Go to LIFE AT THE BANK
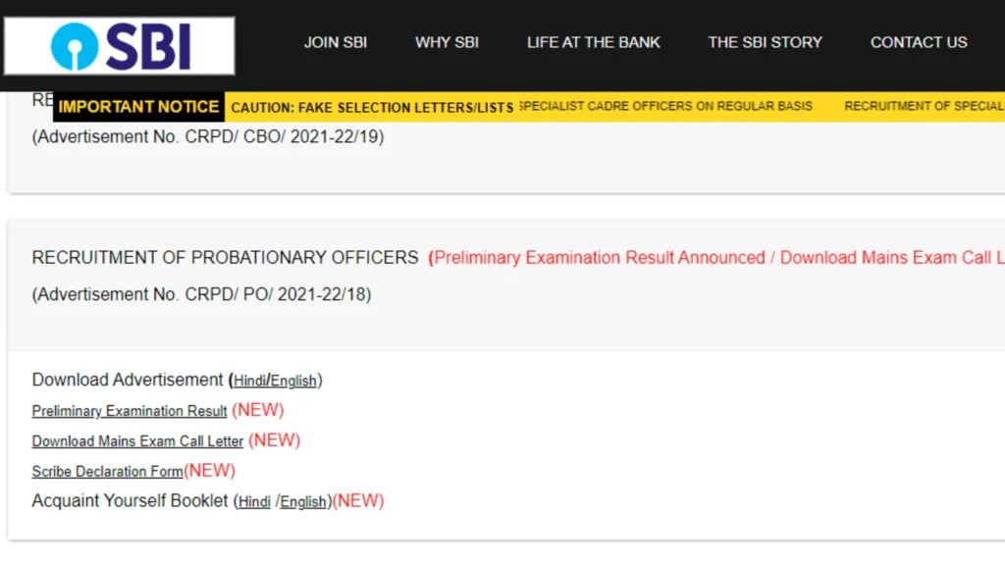The height and width of the screenshot is (565, 1005). coord(593,42)
